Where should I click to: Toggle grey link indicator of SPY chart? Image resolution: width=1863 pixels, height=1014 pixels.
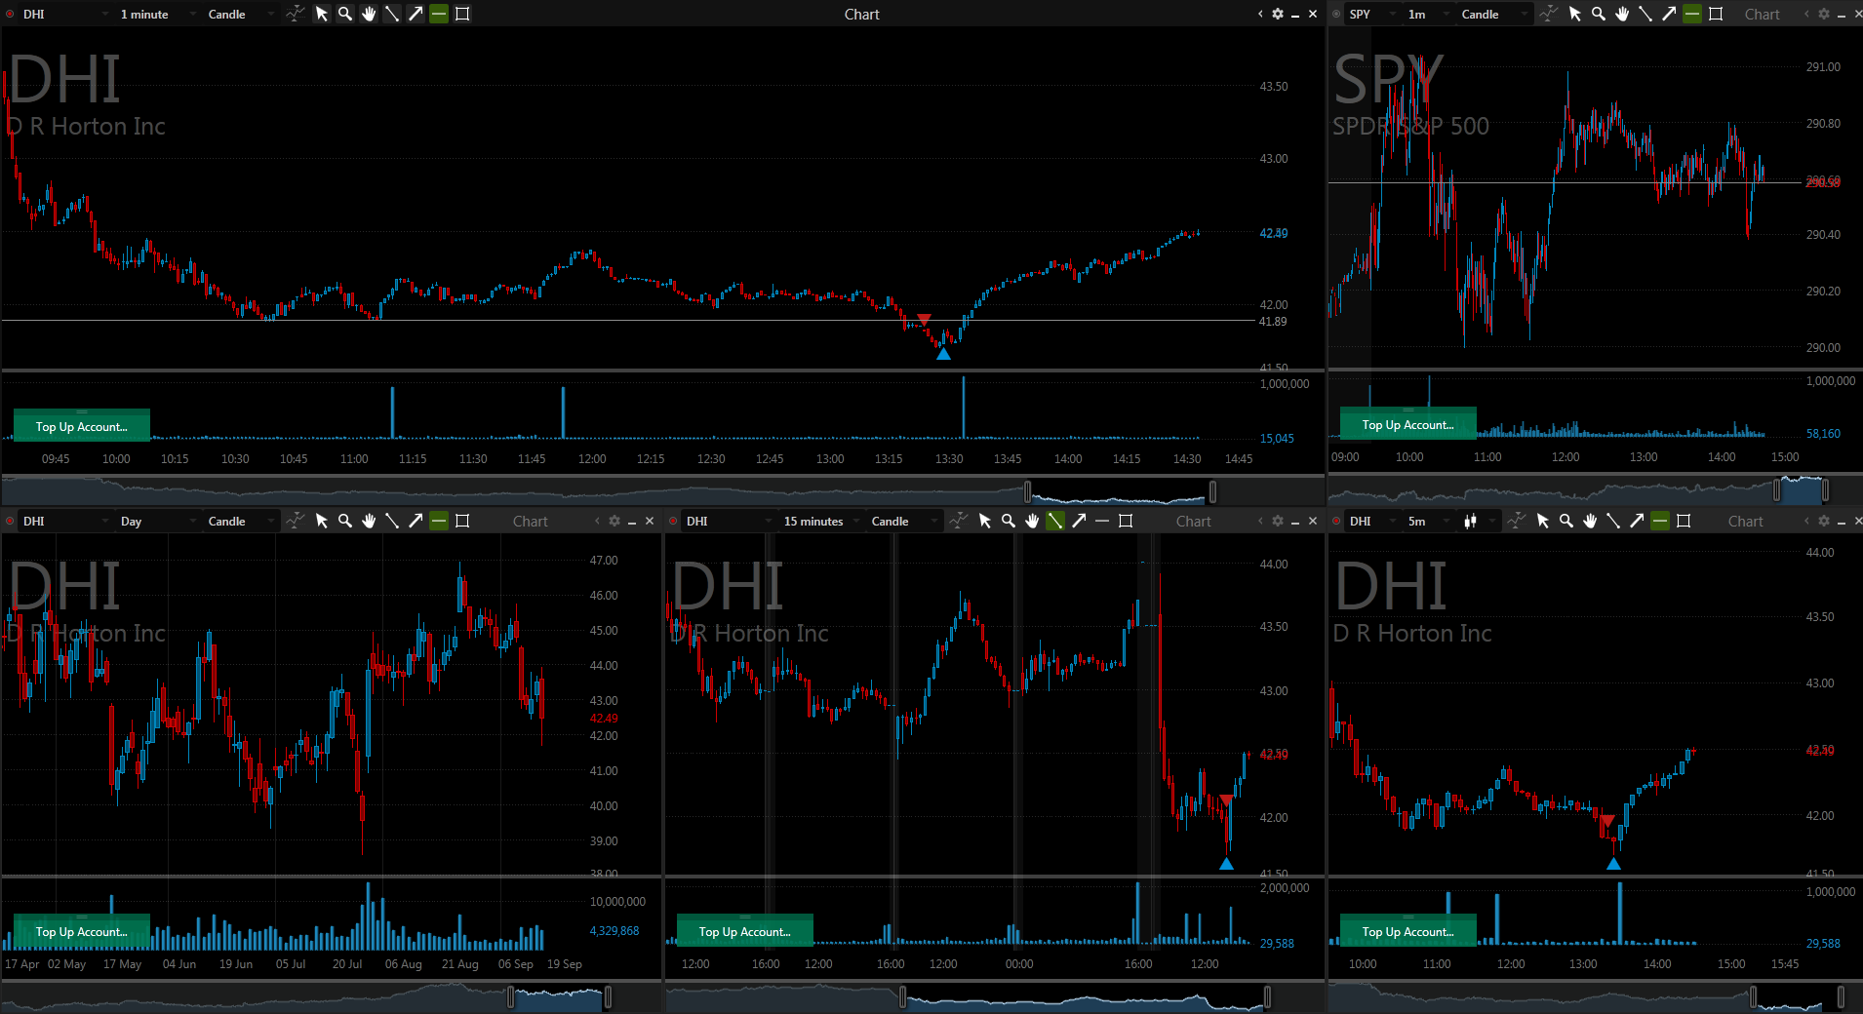point(1336,14)
